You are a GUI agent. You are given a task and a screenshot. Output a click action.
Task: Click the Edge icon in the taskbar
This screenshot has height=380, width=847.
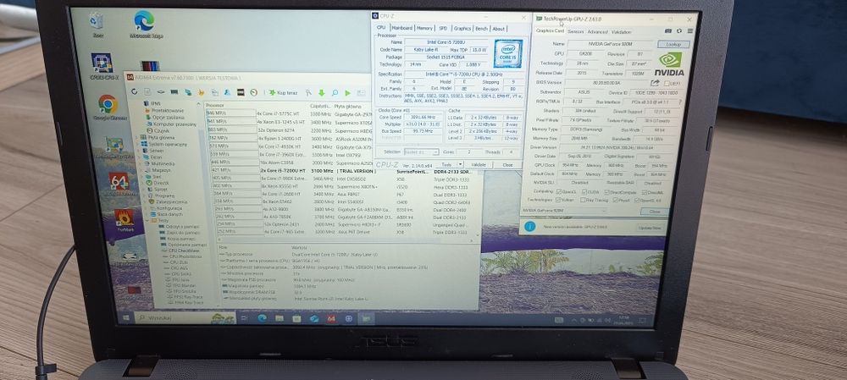[262, 318]
